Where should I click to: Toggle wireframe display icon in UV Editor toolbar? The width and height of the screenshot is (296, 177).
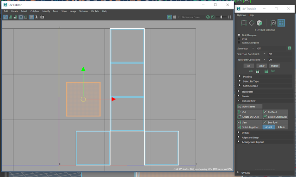pos(6,17)
